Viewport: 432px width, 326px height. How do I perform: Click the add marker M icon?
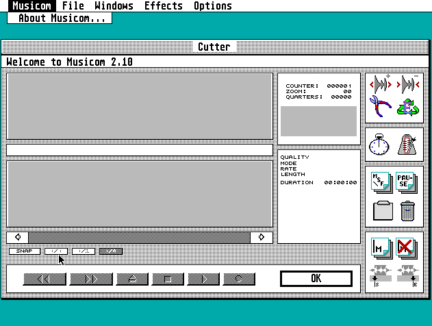pos(381,248)
